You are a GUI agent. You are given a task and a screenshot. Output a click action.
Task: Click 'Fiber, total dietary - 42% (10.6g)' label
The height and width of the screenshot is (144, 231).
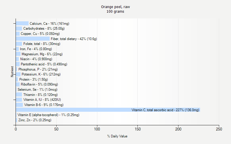(x=74, y=39)
